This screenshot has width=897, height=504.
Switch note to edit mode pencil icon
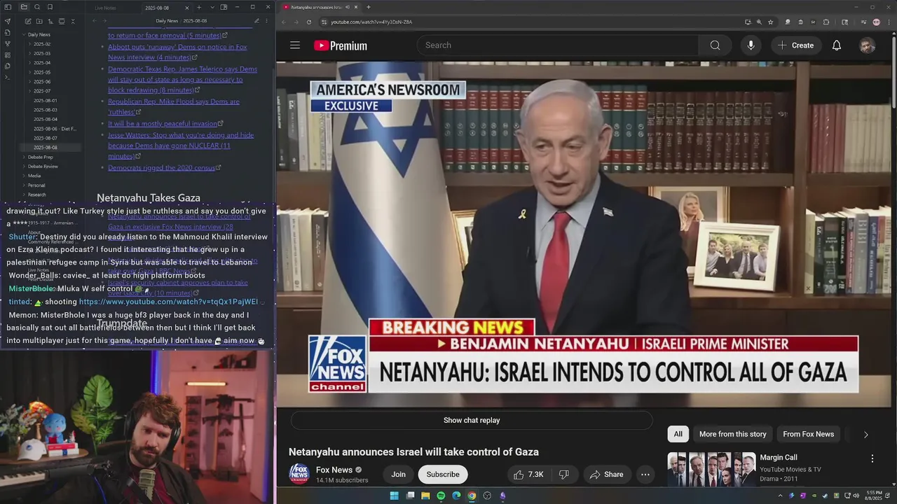coord(256,21)
